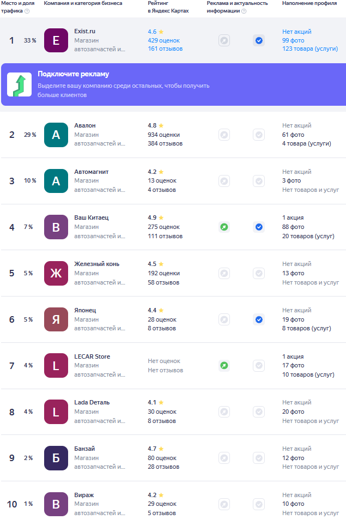Click the 'Автомагнит' company name
The width and height of the screenshot is (346, 526).
coord(92,172)
